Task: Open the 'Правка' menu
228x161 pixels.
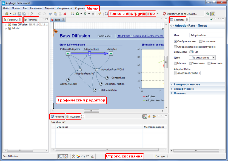Action: point(16,8)
